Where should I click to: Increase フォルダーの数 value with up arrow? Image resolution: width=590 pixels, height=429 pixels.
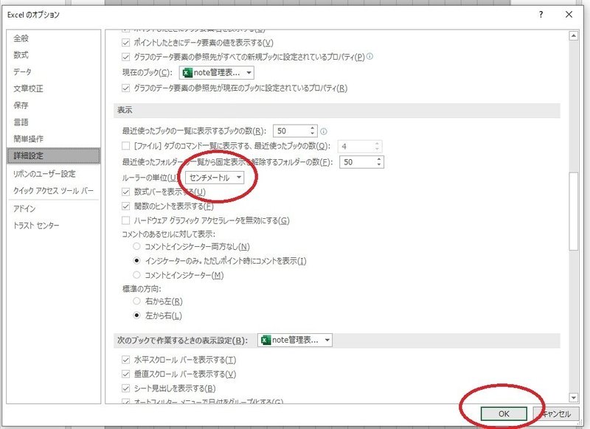[379, 159]
